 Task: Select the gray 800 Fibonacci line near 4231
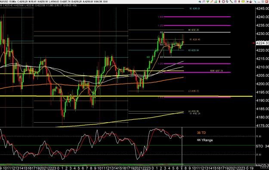[x=197, y=32]
